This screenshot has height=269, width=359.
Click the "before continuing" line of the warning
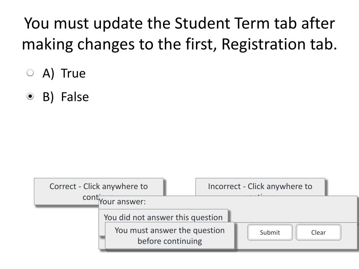pos(170,241)
